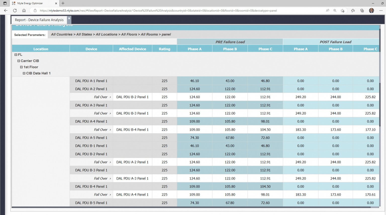Select the Nlyte Energy Optimizer browser tab
The width and height of the screenshot is (386, 215).
point(33,3)
